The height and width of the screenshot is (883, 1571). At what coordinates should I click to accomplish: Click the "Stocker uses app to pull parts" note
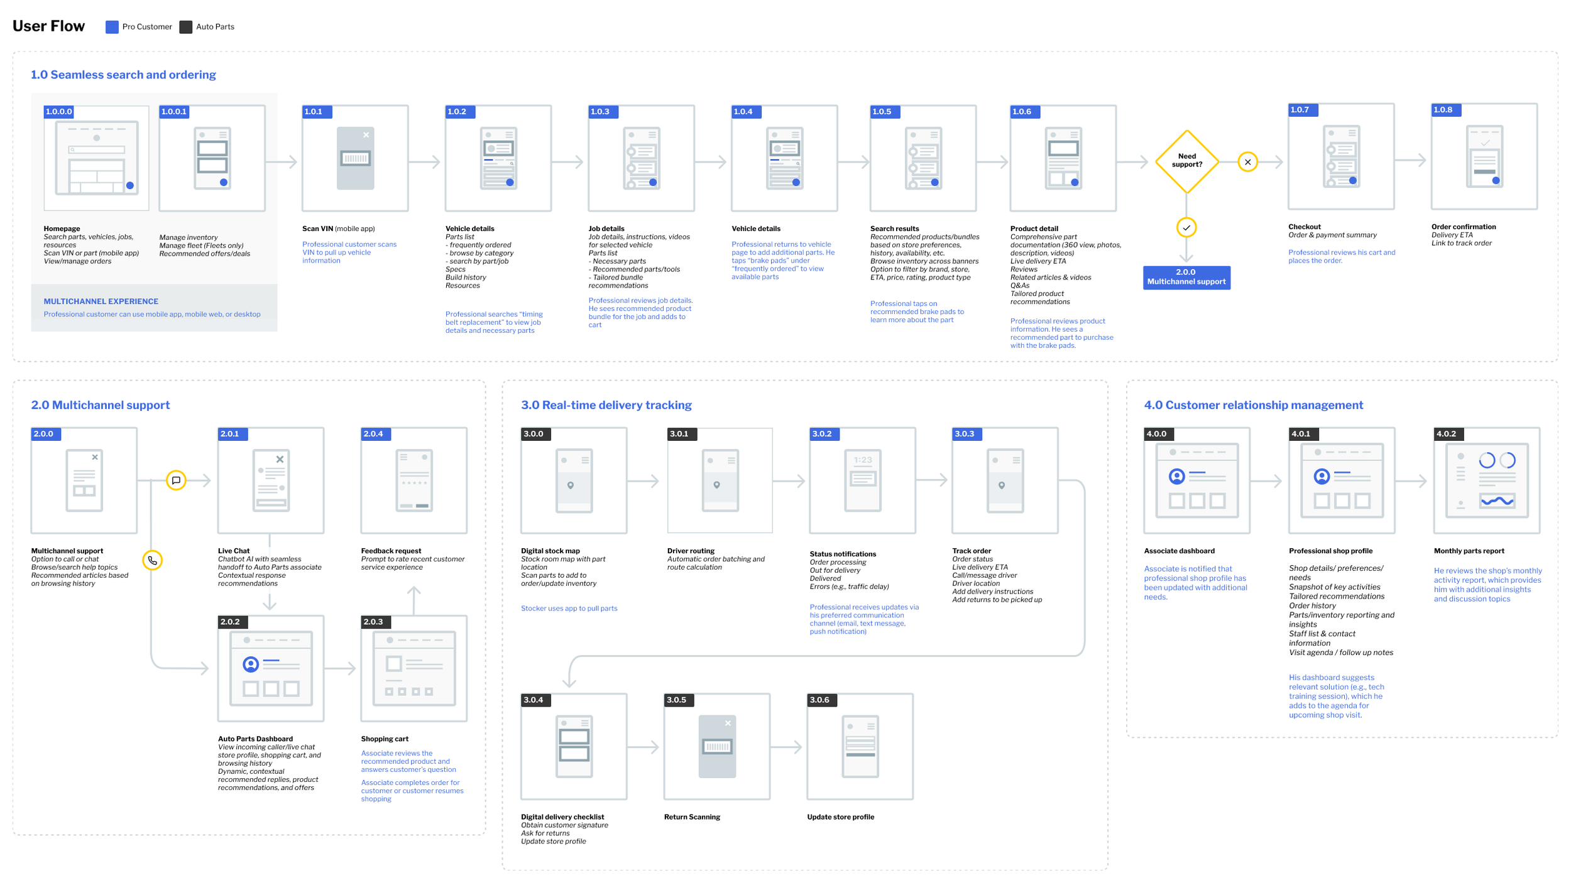pyautogui.click(x=569, y=609)
